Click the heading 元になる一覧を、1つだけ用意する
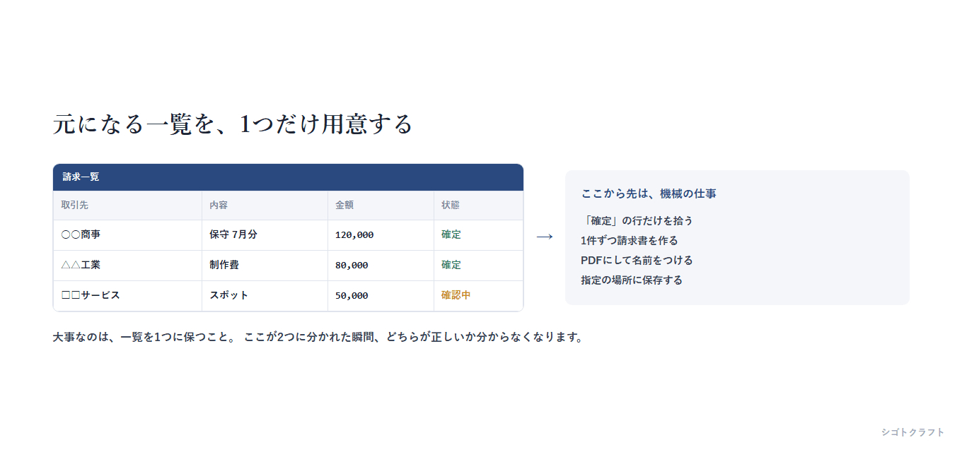 coord(232,124)
